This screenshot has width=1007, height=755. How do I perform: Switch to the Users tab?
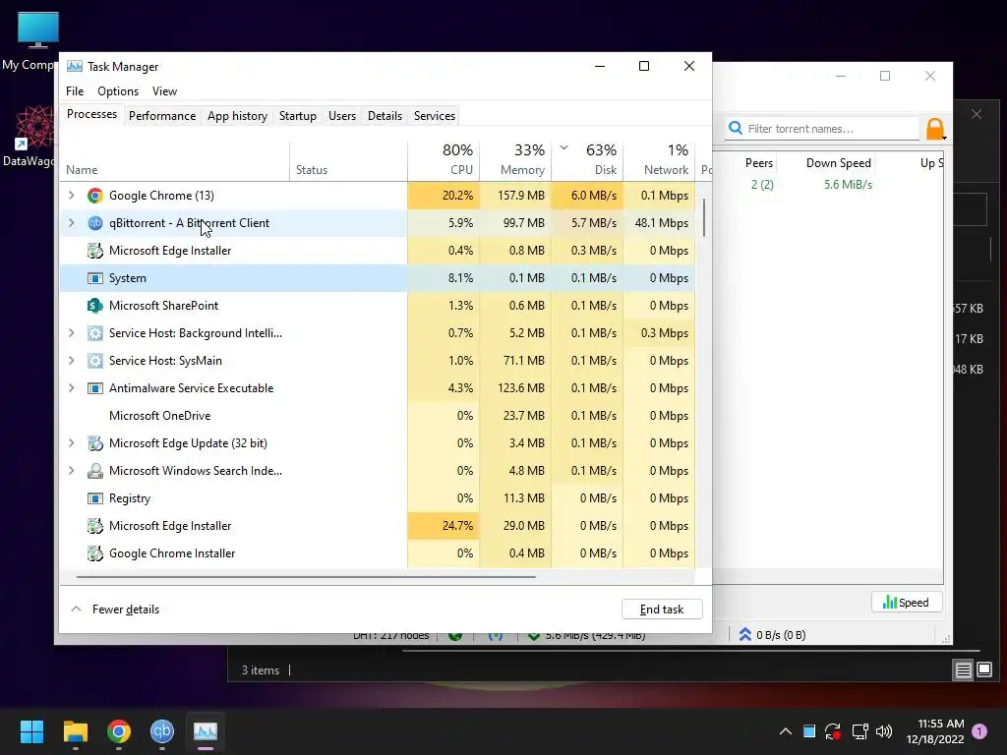pos(341,116)
